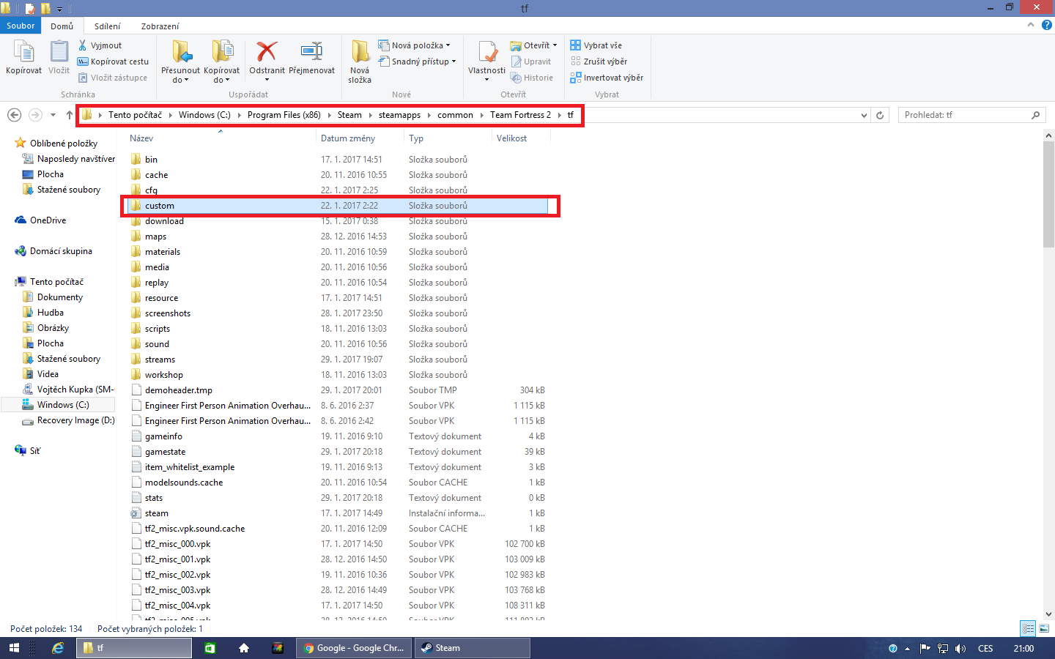Open the Windows Start button

click(14, 648)
